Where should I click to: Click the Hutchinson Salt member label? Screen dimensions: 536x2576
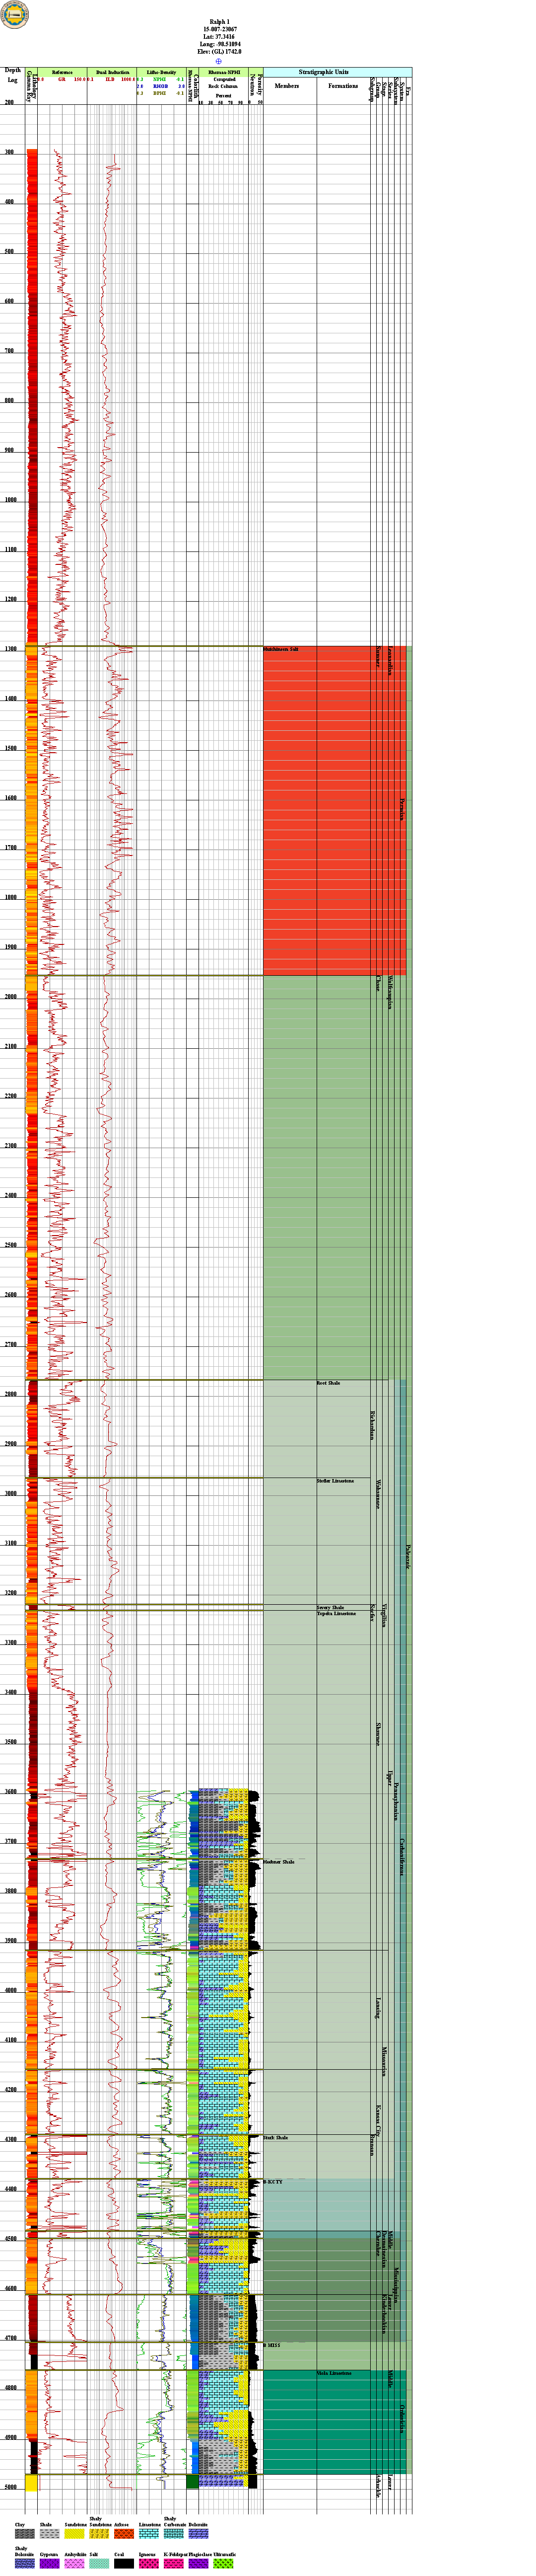281,649
